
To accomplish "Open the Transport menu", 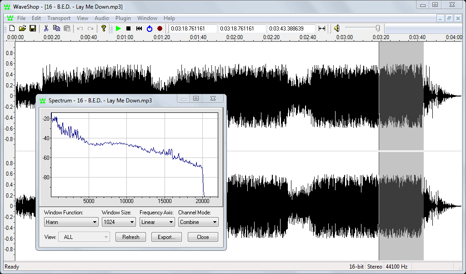I will (x=59, y=18).
